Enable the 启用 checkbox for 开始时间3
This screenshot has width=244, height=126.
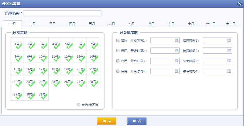click(118, 61)
